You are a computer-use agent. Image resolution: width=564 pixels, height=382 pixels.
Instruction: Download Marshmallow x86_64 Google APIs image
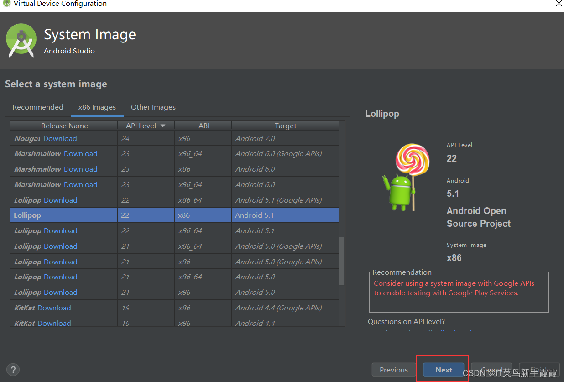[80, 153]
